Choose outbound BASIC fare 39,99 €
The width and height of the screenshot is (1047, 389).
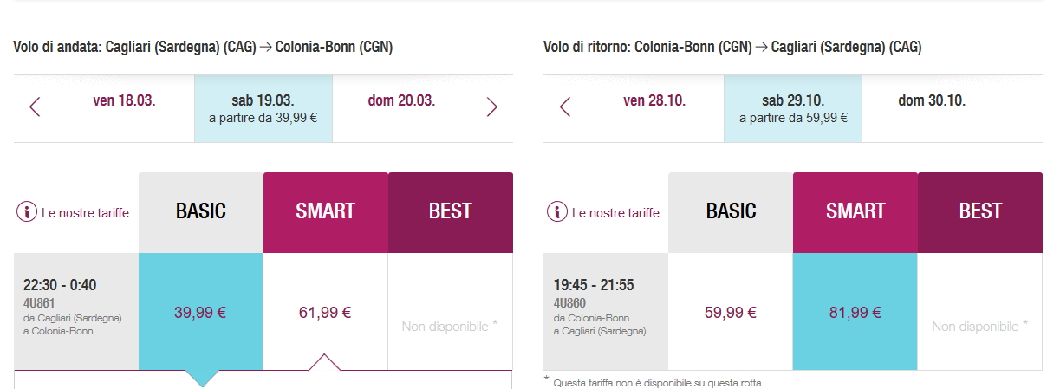point(200,313)
